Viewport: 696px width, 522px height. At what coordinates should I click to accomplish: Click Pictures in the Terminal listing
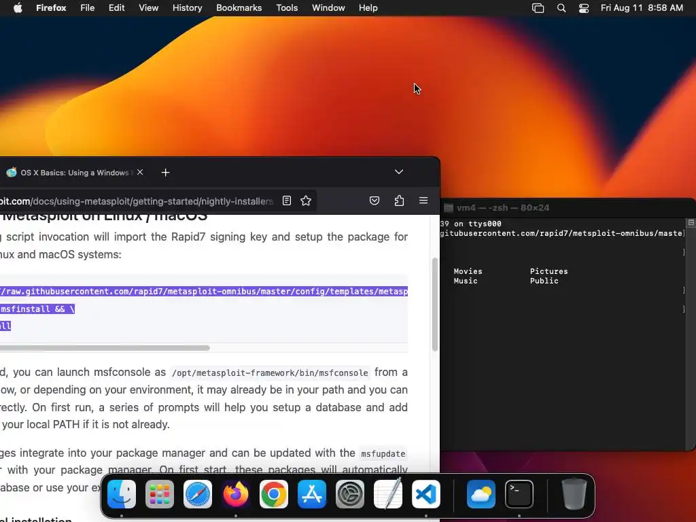tap(549, 271)
